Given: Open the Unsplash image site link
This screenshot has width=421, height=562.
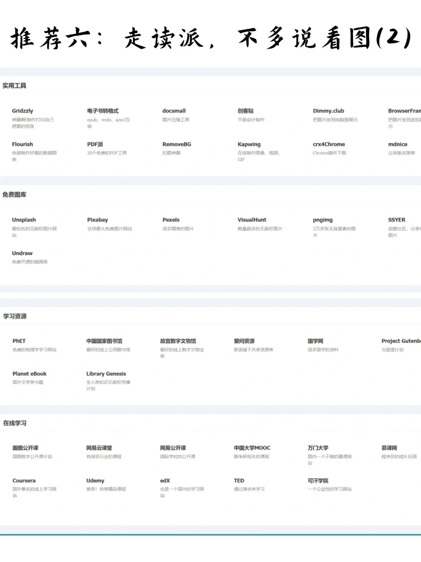Looking at the screenshot, I should 24,220.
